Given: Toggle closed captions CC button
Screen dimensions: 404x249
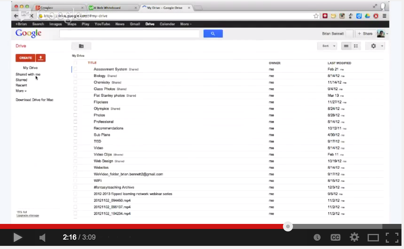Looking at the screenshot, I should pyautogui.click(x=335, y=237).
